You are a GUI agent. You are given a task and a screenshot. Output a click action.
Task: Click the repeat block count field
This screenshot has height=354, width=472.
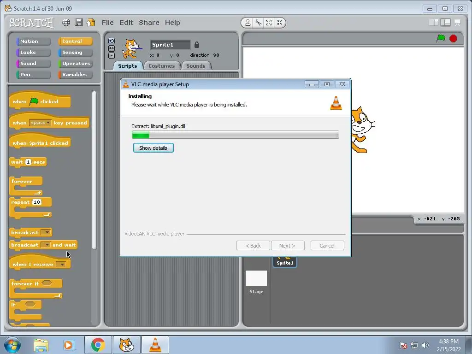tap(37, 202)
